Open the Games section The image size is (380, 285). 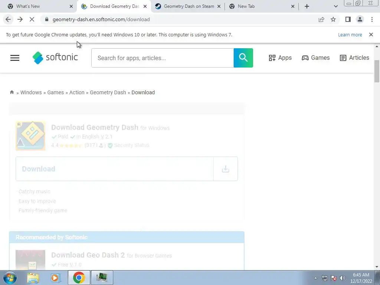point(315,58)
